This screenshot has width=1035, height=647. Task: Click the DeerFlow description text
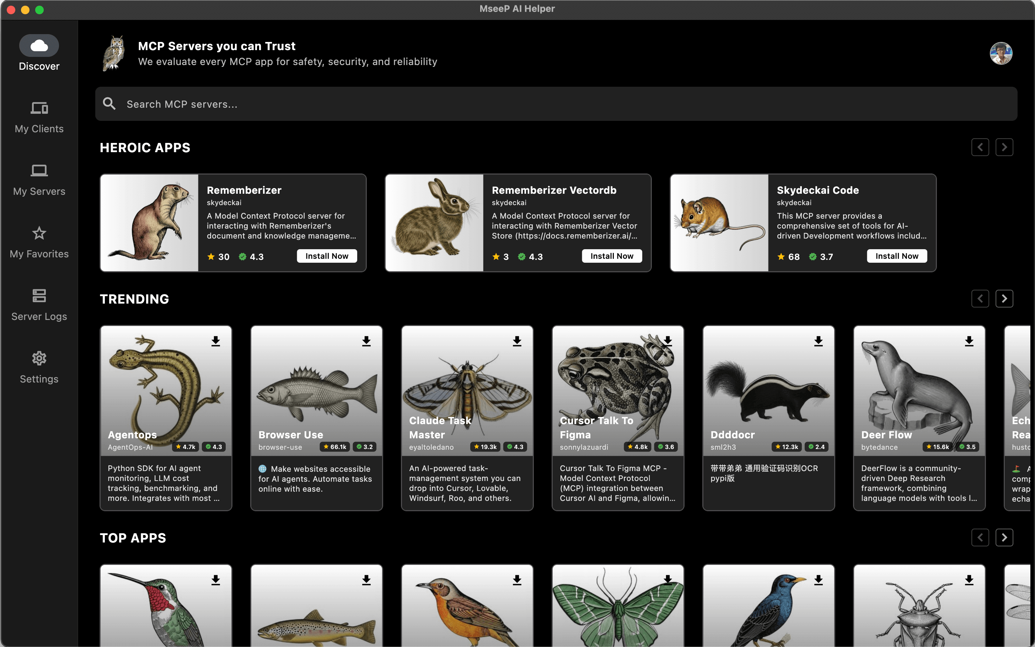point(919,483)
